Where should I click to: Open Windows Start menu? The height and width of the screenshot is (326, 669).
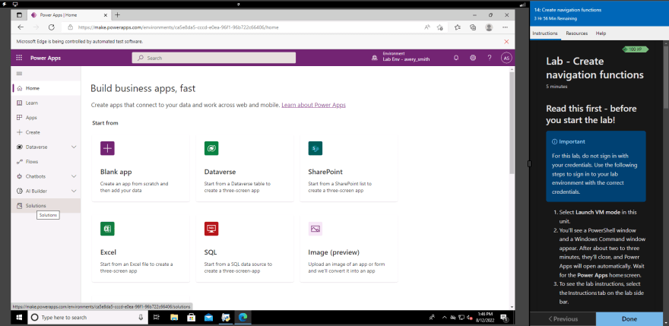click(x=19, y=317)
